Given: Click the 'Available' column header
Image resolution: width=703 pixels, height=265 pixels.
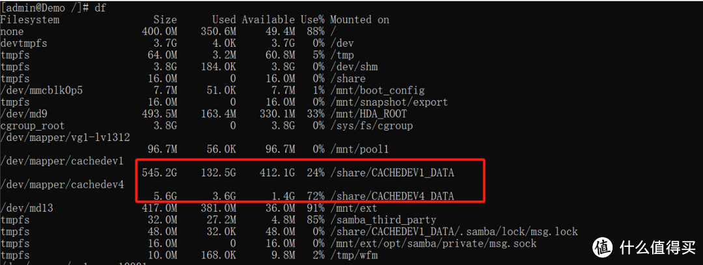Looking at the screenshot, I should (x=269, y=20).
